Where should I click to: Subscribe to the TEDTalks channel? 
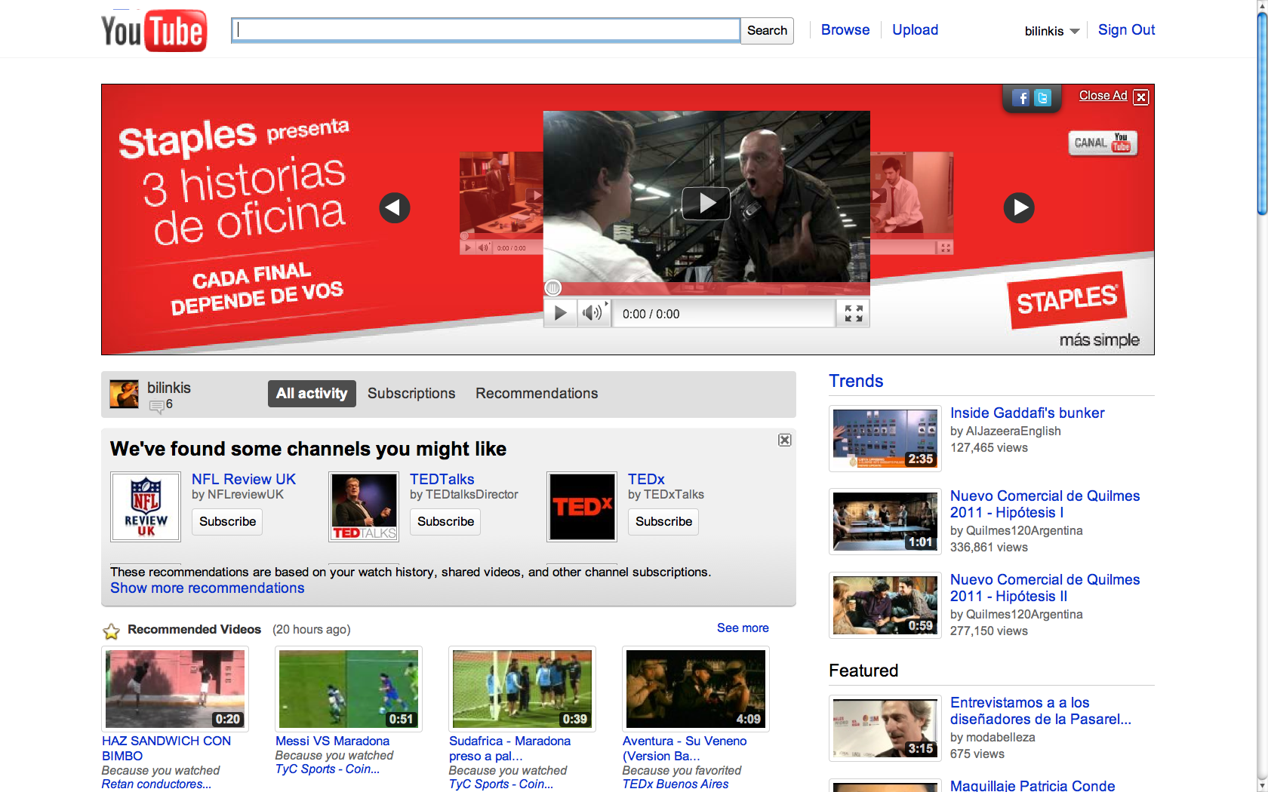pyautogui.click(x=445, y=521)
